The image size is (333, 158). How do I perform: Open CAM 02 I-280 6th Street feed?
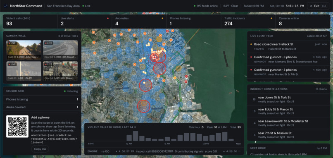point(60,50)
